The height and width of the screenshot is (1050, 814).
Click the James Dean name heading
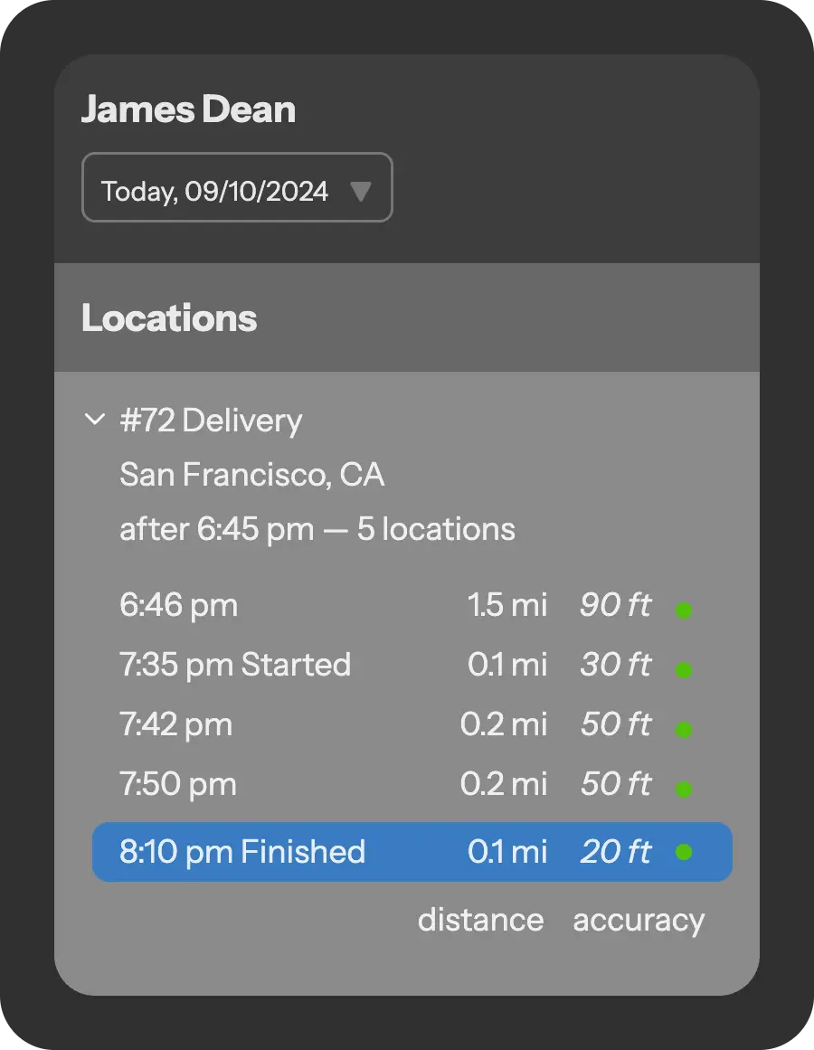pos(188,109)
